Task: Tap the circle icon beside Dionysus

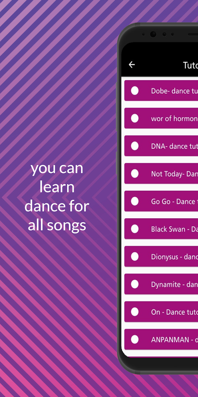Action: click(x=135, y=257)
